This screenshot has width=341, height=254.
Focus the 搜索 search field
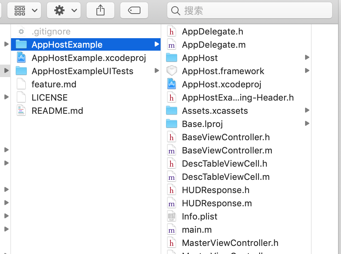pyautogui.click(x=249, y=10)
